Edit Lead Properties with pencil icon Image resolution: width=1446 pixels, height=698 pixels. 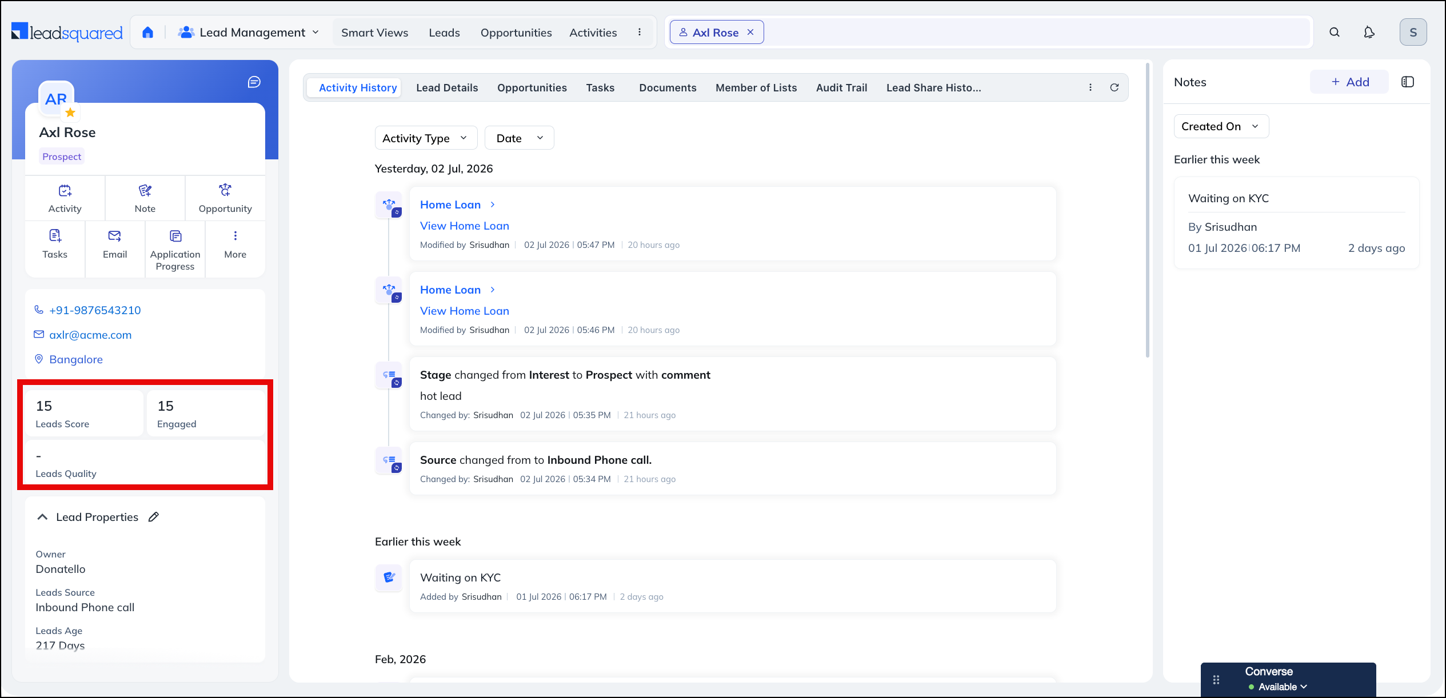click(154, 517)
